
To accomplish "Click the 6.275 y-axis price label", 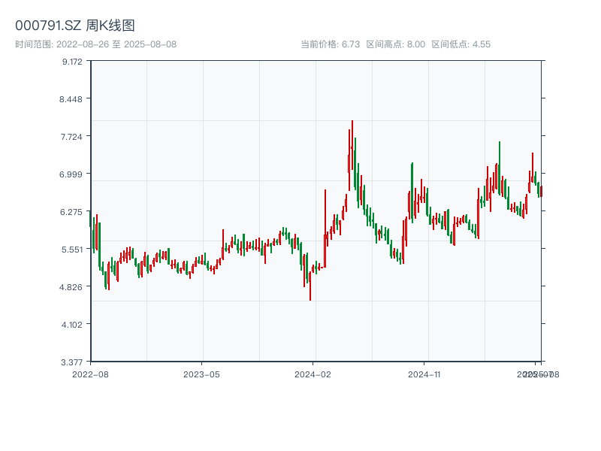I will tap(72, 212).
